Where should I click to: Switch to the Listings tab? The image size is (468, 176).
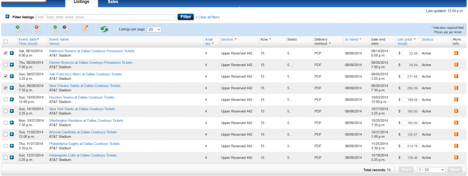tap(81, 3)
